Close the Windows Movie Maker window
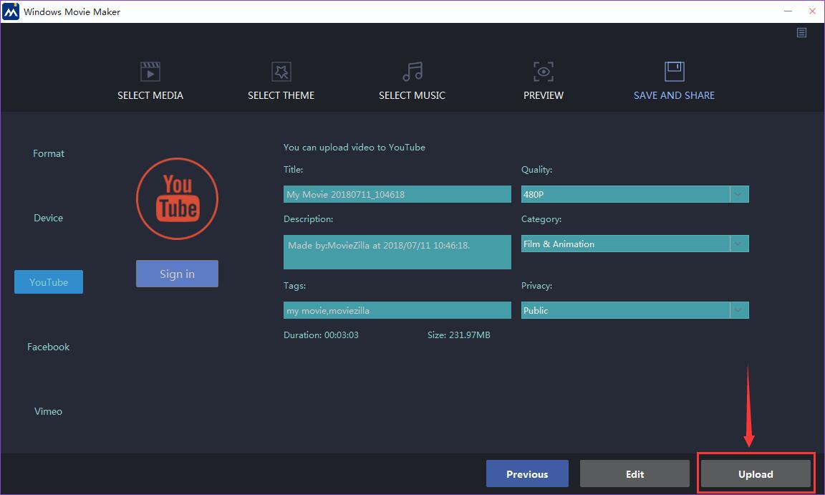825x495 pixels. 812,11
